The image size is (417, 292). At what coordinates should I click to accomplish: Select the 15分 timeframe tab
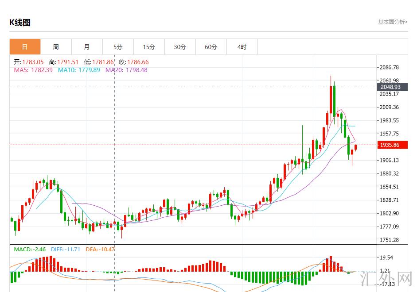coord(149,47)
